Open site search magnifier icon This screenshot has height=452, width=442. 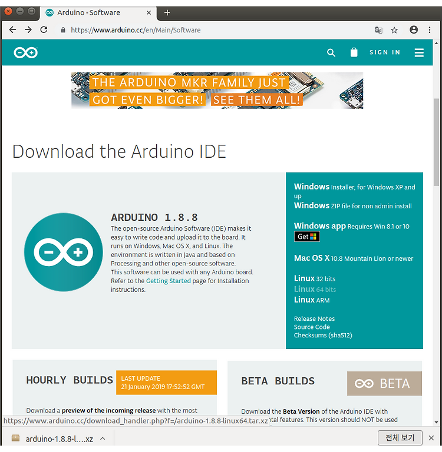331,52
